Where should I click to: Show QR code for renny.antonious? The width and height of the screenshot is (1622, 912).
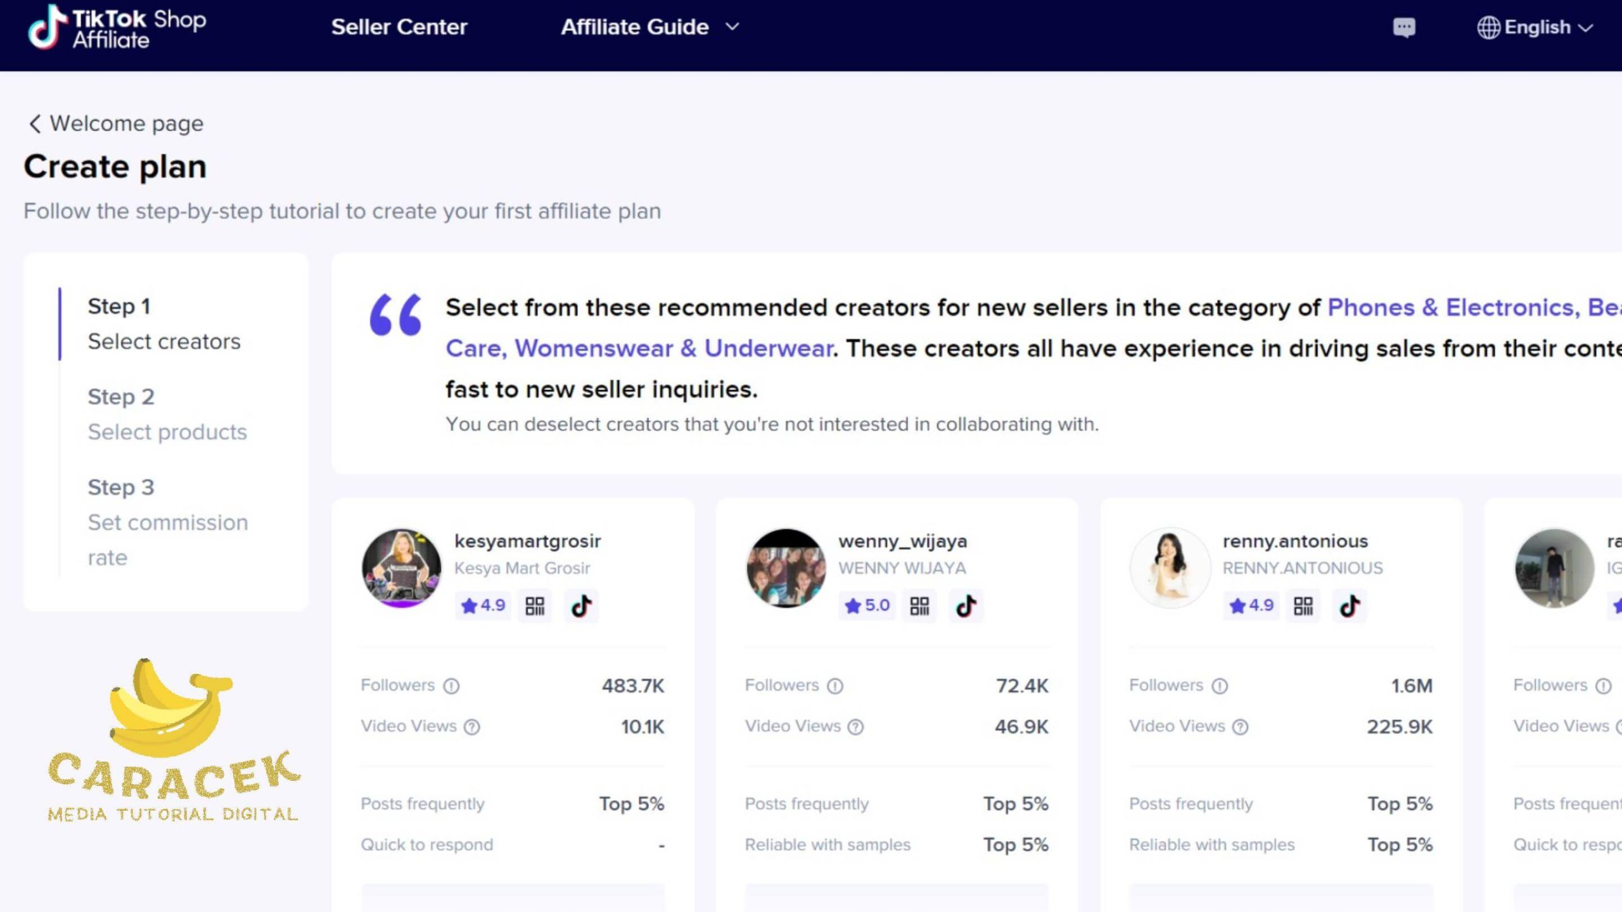pos(1303,606)
